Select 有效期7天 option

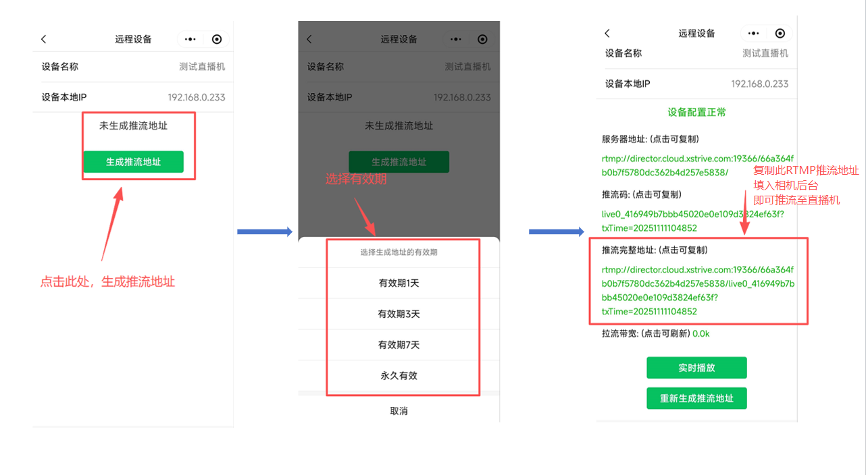(399, 345)
